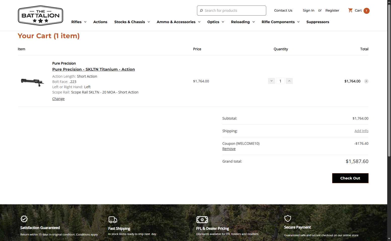Click the Contact Us link

coord(283,10)
